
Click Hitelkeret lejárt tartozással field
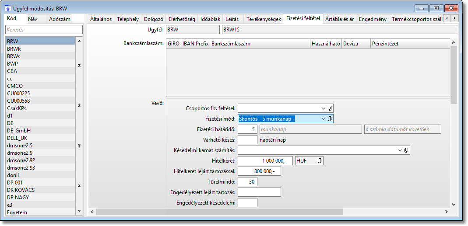point(259,171)
